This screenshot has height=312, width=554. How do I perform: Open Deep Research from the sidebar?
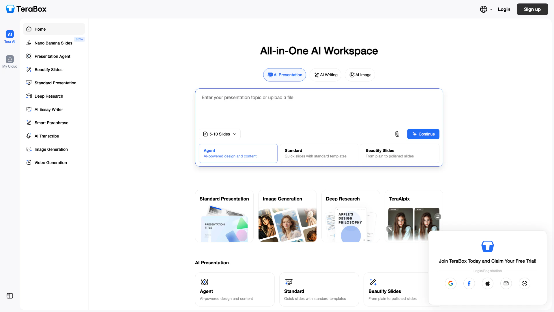pos(49,96)
